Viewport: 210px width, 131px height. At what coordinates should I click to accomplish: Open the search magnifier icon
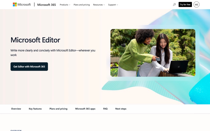click(174, 4)
